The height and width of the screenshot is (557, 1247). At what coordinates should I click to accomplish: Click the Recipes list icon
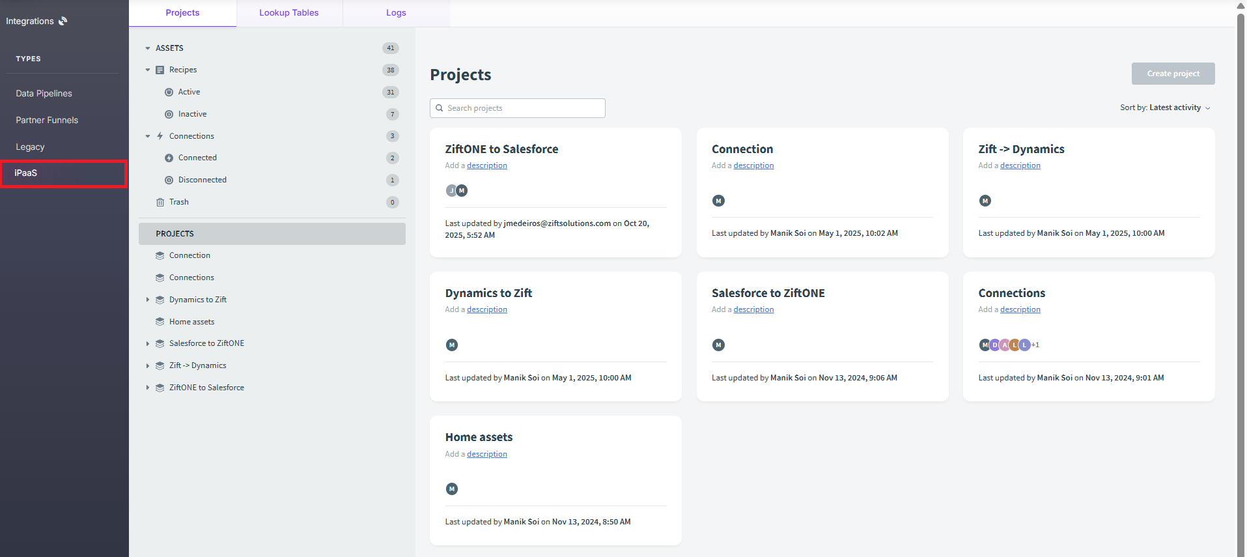[160, 70]
